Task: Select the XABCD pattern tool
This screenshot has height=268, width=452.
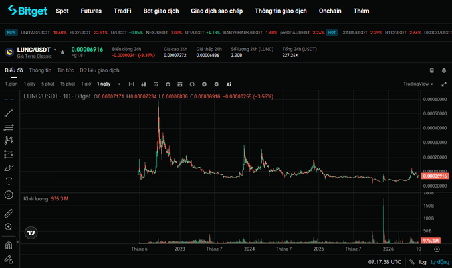Action: [x=9, y=140]
